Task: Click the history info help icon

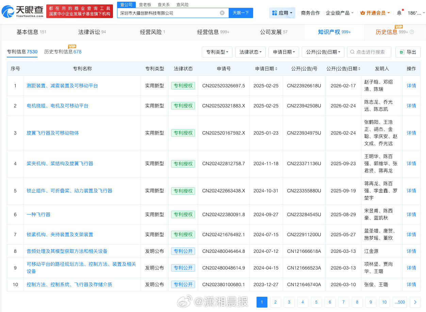Action: click(x=412, y=32)
